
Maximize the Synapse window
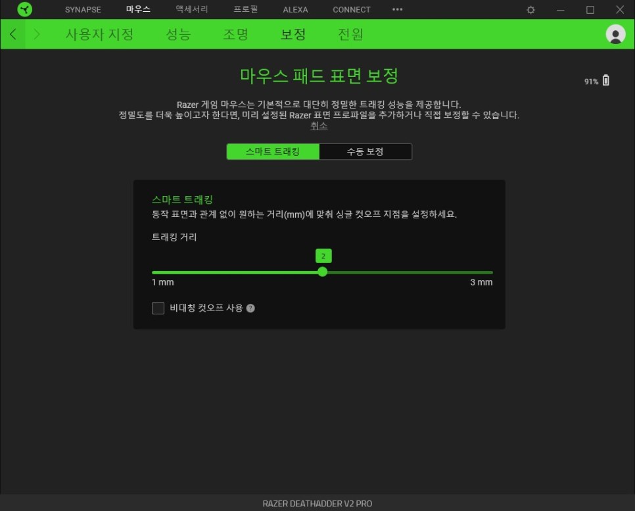tap(590, 10)
